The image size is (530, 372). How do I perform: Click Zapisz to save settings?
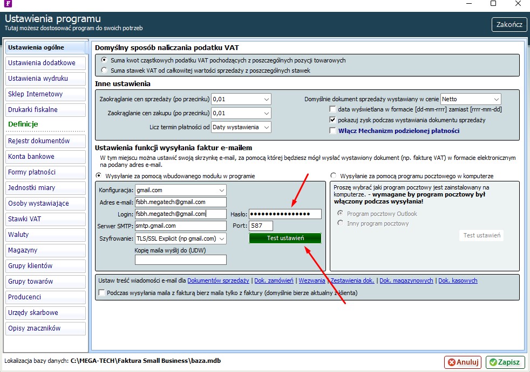click(x=505, y=362)
